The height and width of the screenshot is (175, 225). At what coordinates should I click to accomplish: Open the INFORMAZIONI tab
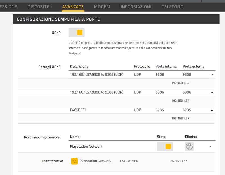pos(136,7)
